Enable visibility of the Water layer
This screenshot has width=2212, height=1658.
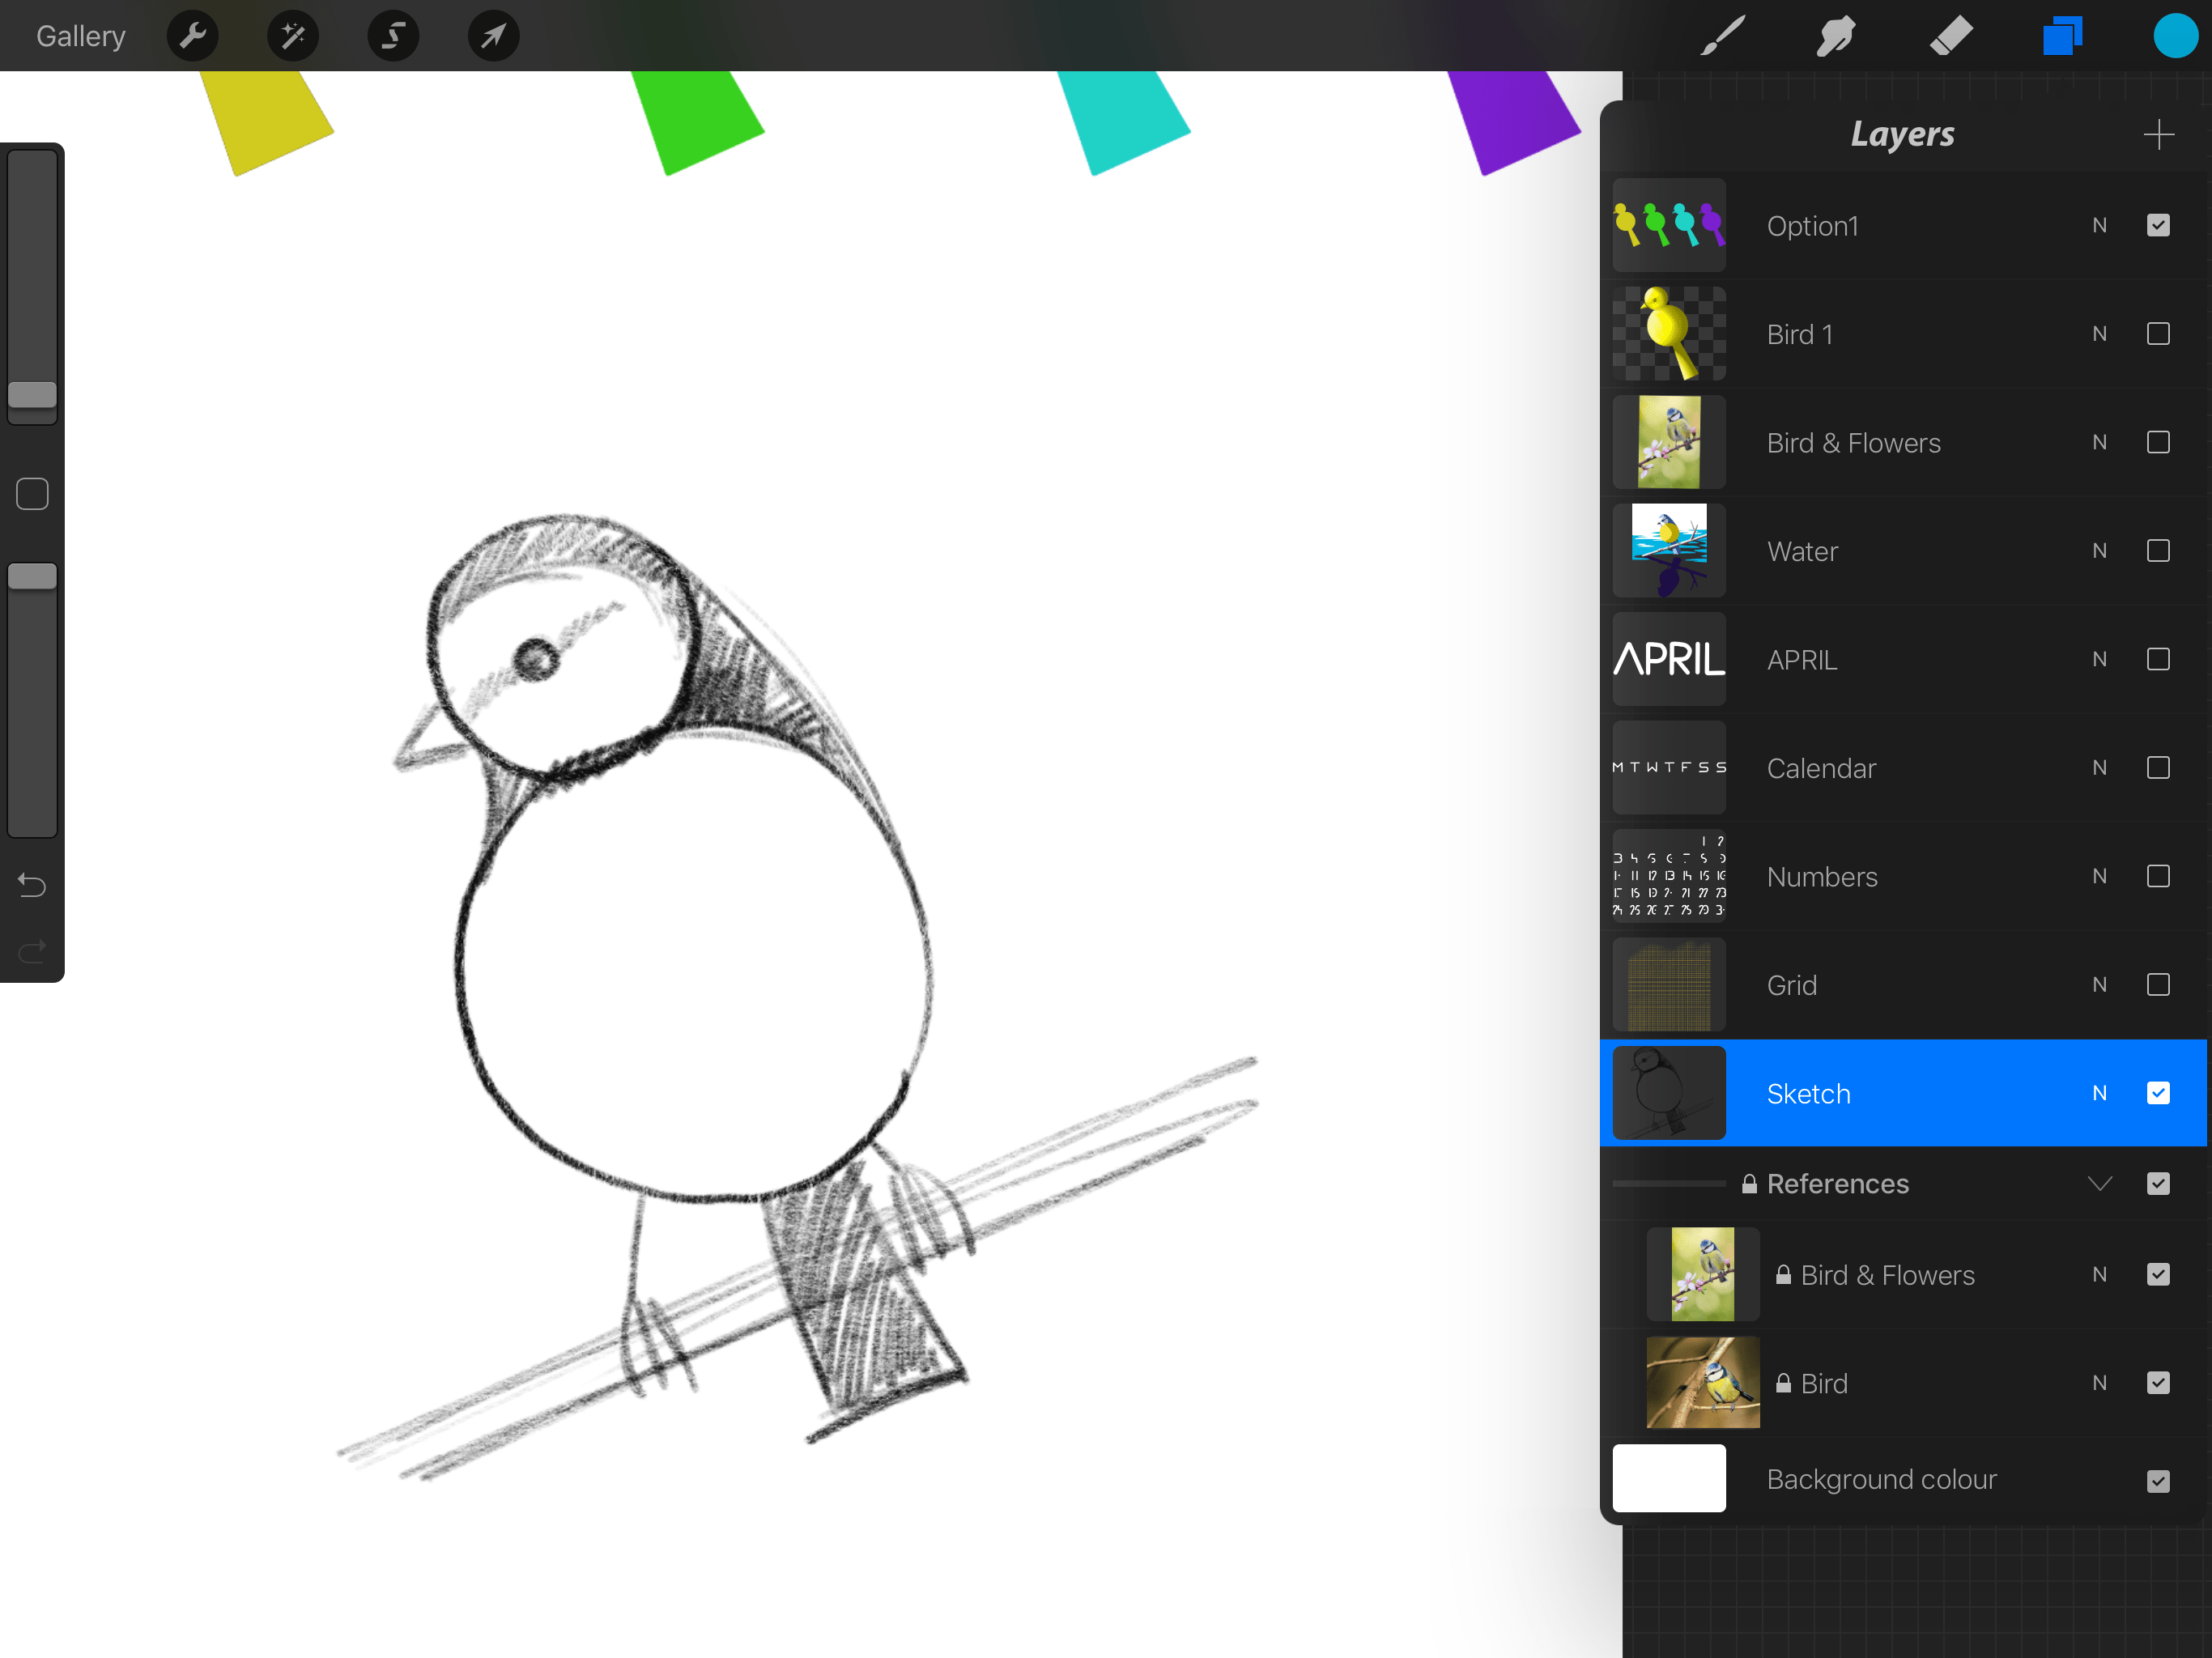tap(2157, 551)
